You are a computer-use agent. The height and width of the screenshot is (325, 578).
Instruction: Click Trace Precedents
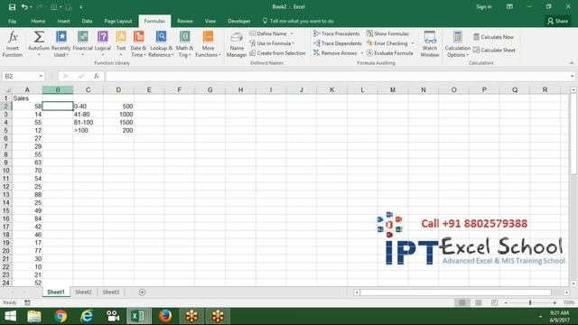(337, 33)
